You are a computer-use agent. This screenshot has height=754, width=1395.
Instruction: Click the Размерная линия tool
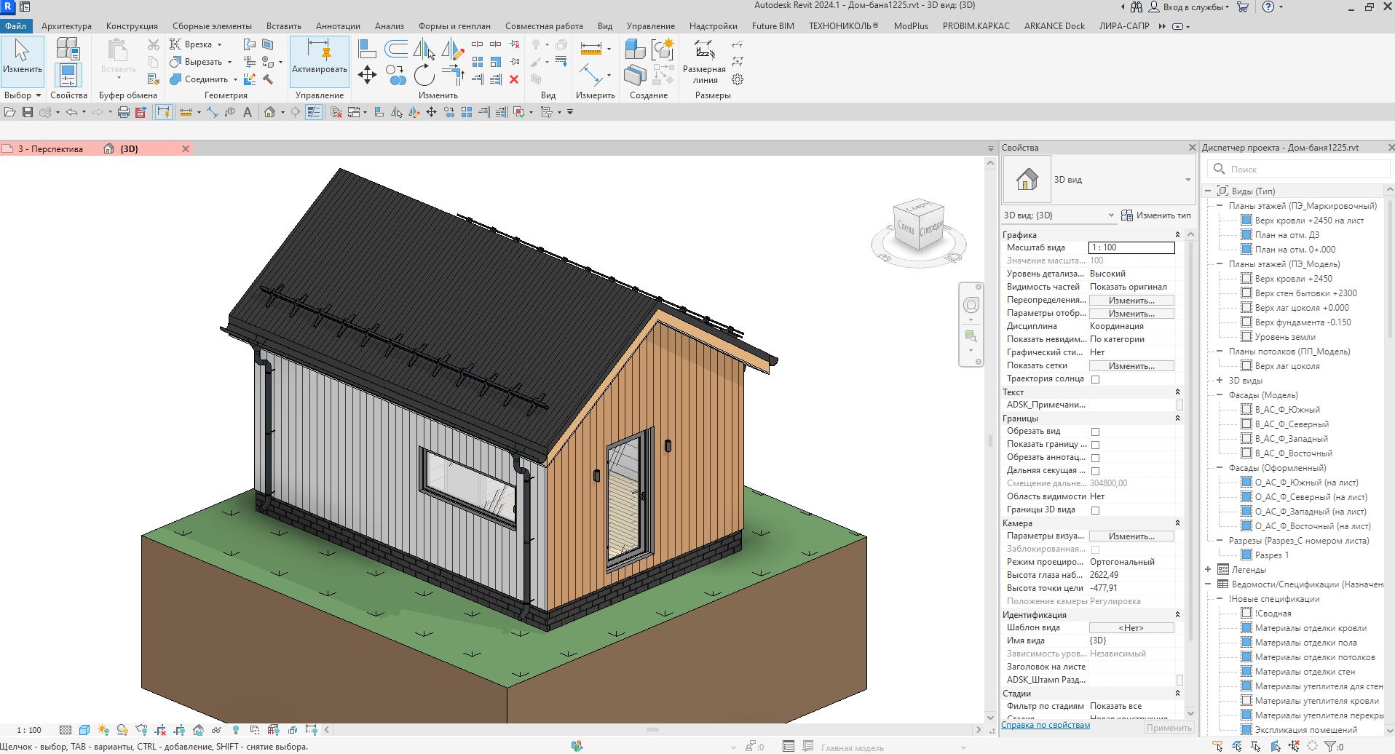pos(704,61)
